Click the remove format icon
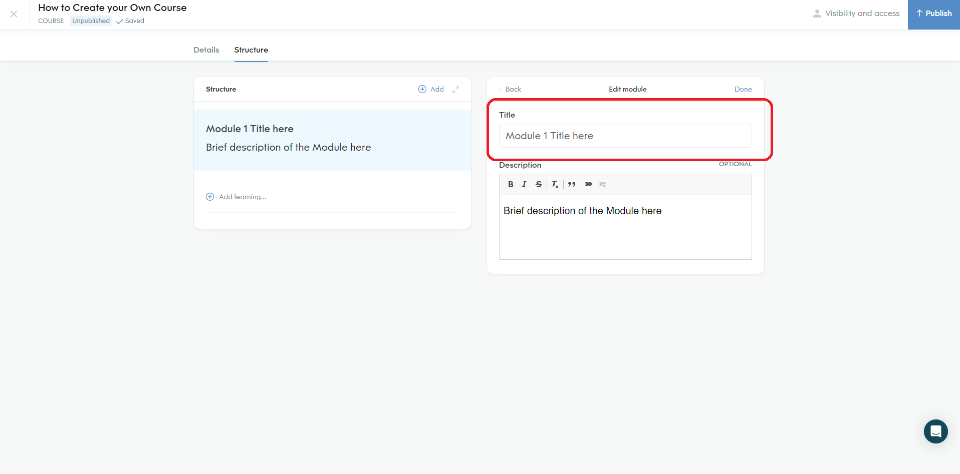960x474 pixels. [x=555, y=184]
